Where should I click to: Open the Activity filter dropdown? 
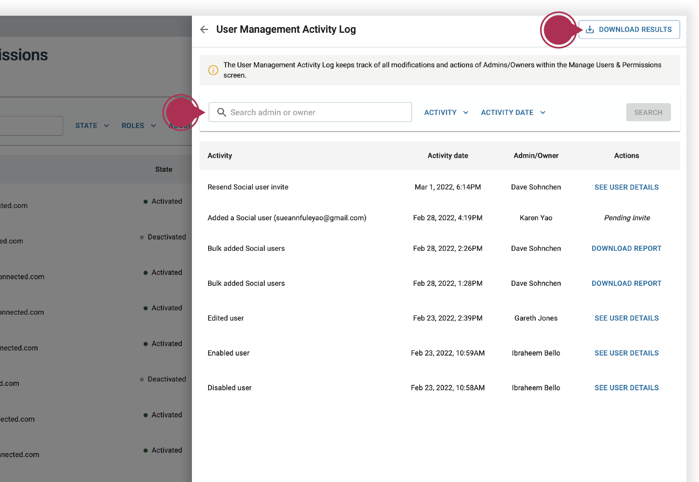(446, 112)
